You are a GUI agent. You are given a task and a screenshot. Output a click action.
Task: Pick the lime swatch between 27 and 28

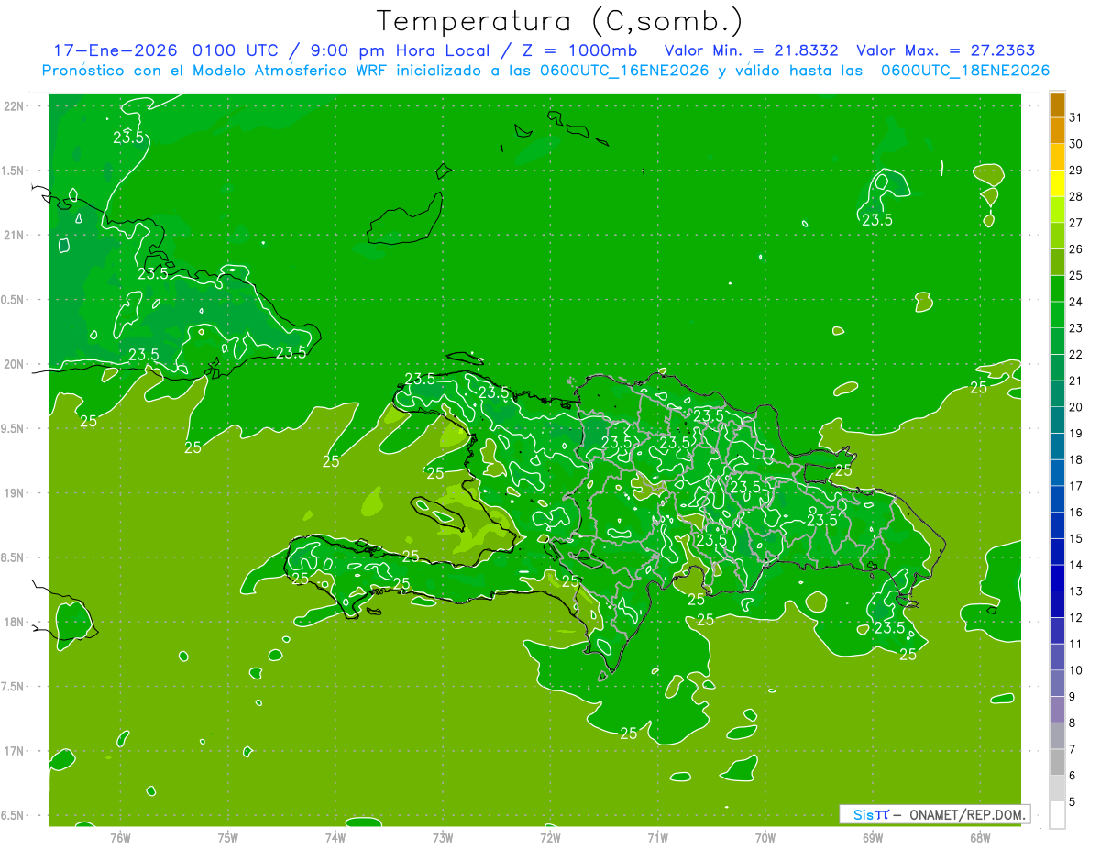coord(1057,210)
